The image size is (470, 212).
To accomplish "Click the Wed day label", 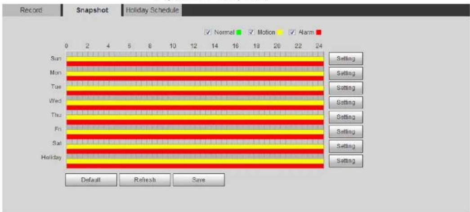I will 55,101.
